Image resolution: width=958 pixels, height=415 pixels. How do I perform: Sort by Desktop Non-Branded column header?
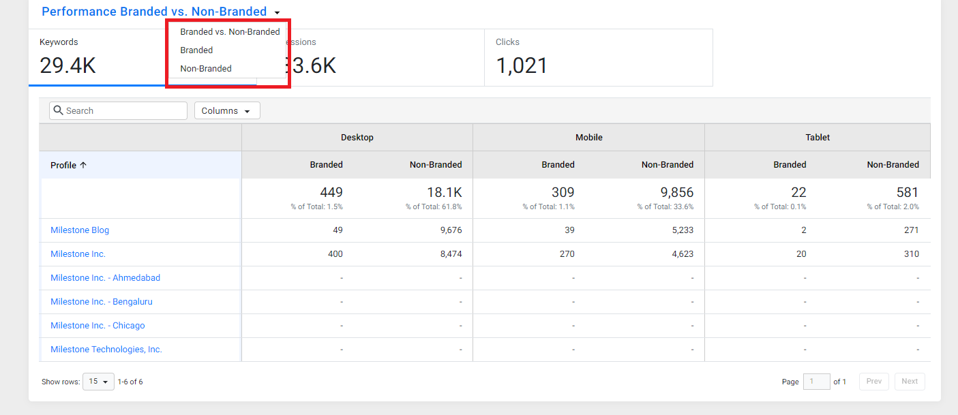click(x=436, y=165)
